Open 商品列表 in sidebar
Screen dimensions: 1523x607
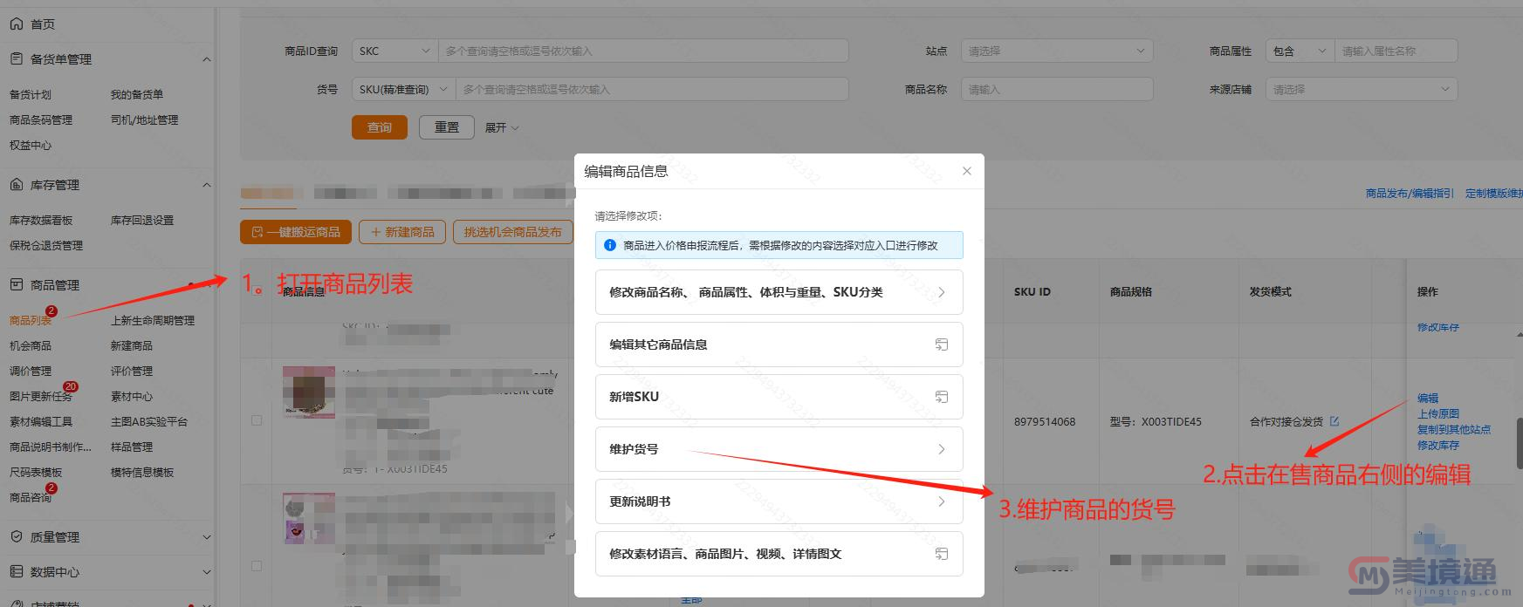coord(31,320)
